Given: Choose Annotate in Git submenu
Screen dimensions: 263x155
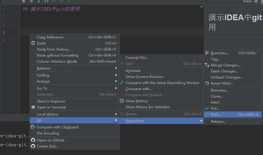Looking at the screenshot, I should (161, 71).
